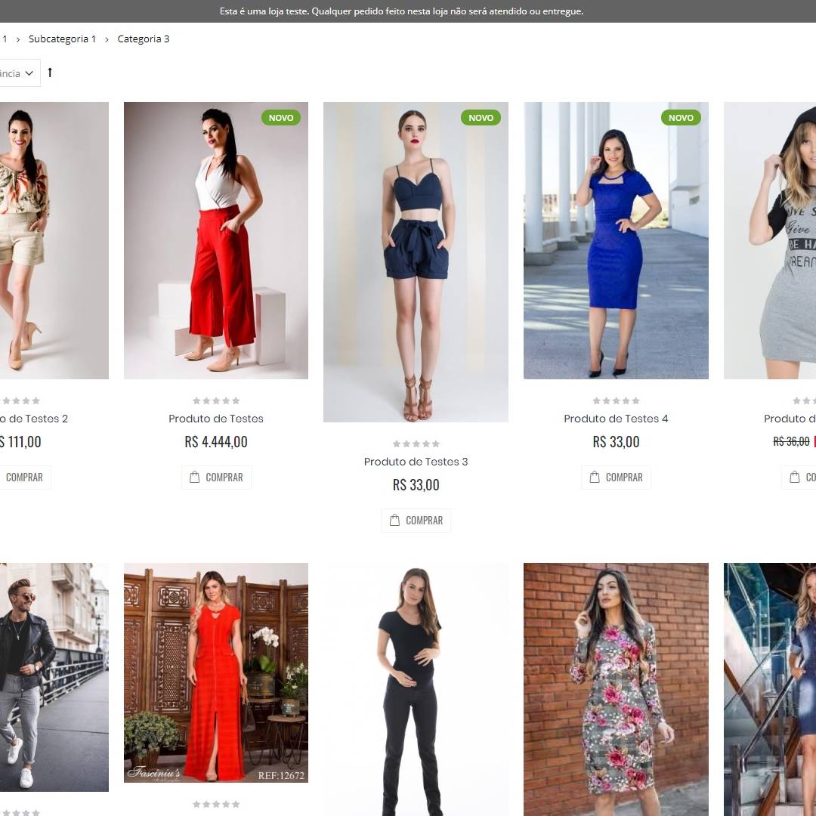This screenshot has height=816, width=816.
Task: Click the R$ 33,00 price of Produto de Testes 4
Action: (x=616, y=442)
